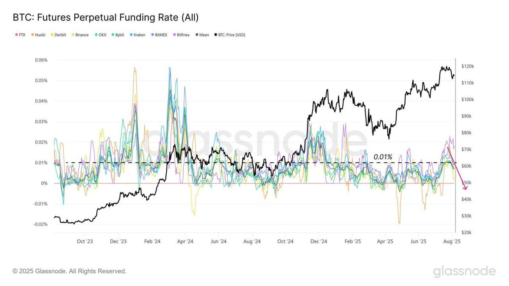Click the Oct '23 x-axis label
The height and width of the screenshot is (286, 509).
tap(85, 241)
